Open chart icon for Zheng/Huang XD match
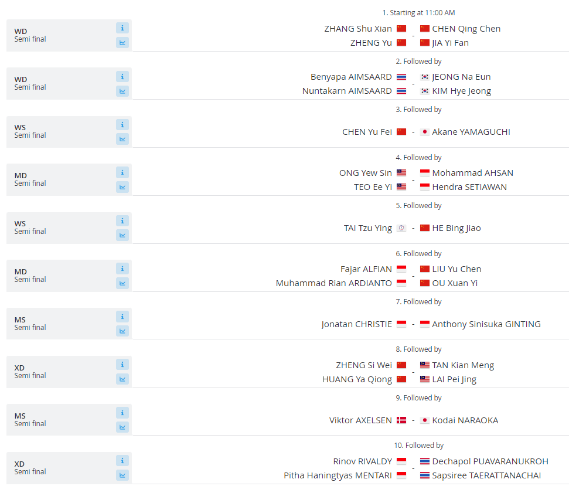The width and height of the screenshot is (569, 486). point(122,379)
